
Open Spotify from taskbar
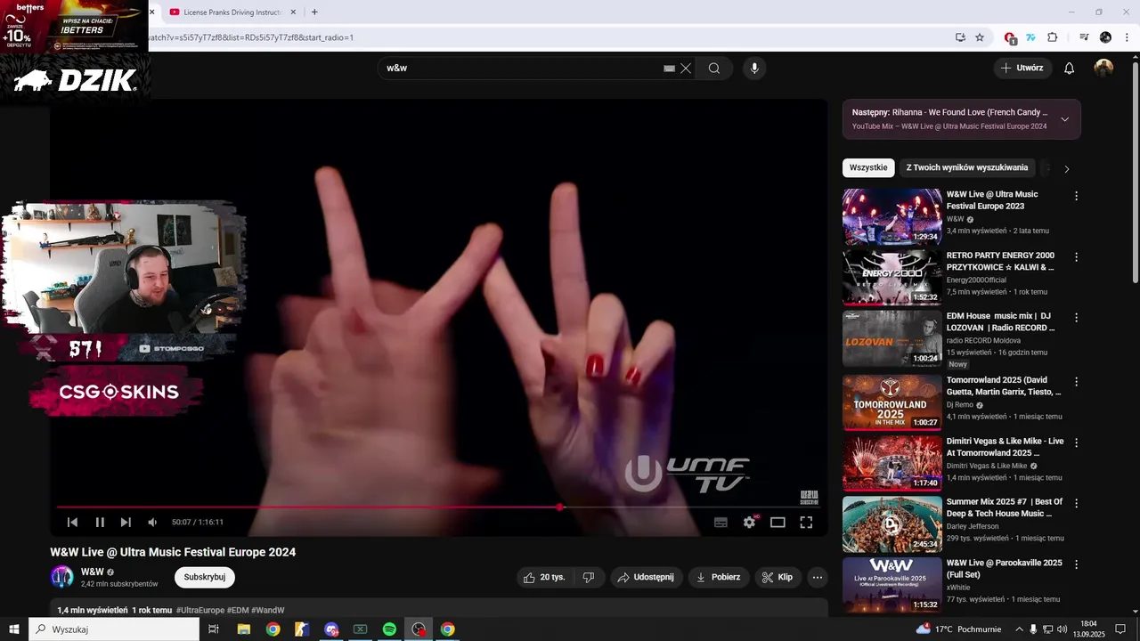pyautogui.click(x=389, y=629)
